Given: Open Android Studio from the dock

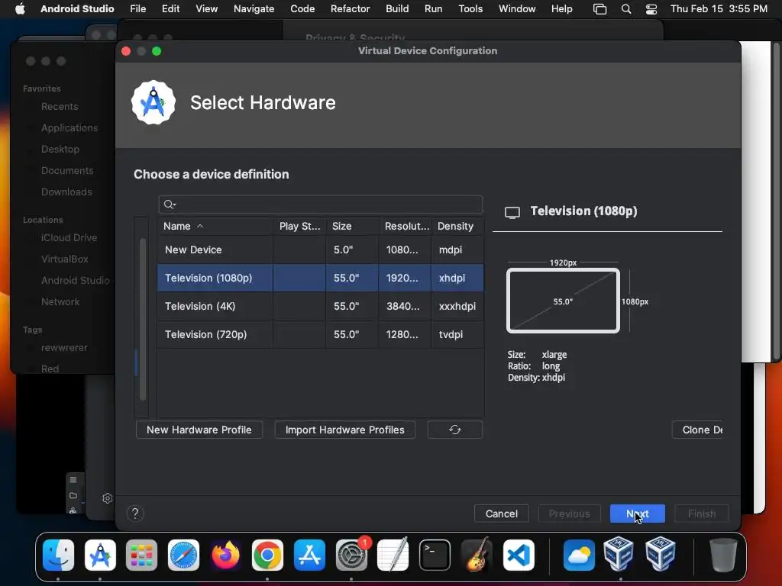Looking at the screenshot, I should click(x=100, y=555).
